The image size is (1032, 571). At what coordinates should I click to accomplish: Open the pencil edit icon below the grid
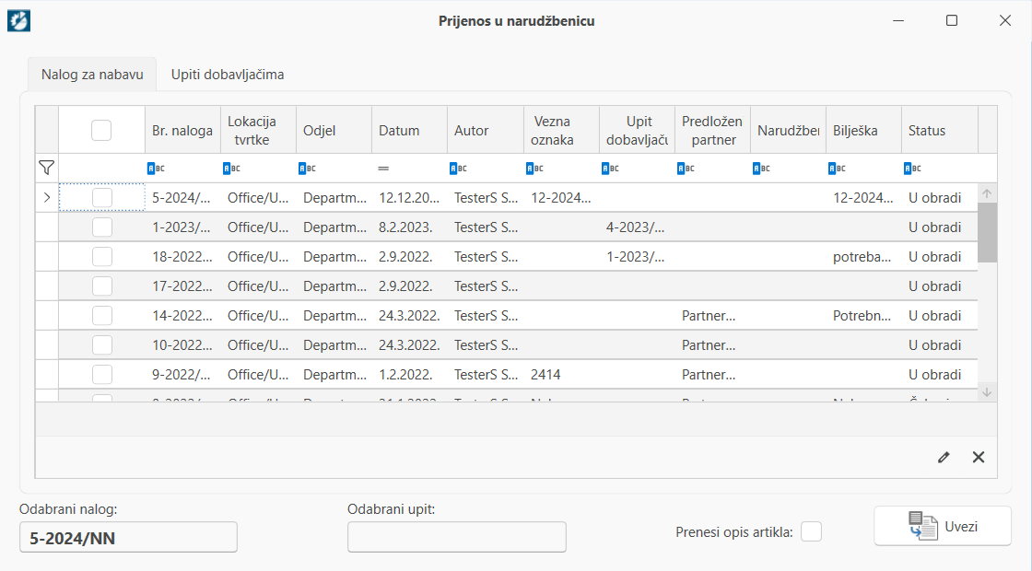pos(944,457)
